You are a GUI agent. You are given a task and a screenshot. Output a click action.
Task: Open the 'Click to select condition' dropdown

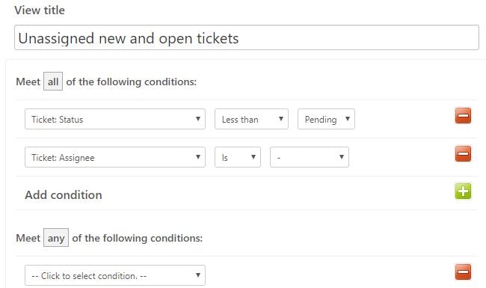(115, 275)
